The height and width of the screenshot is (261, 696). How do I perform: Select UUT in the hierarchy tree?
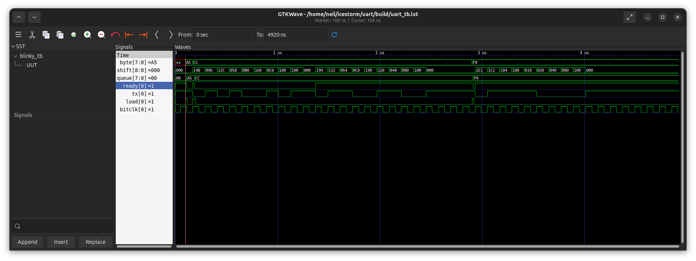tap(32, 65)
